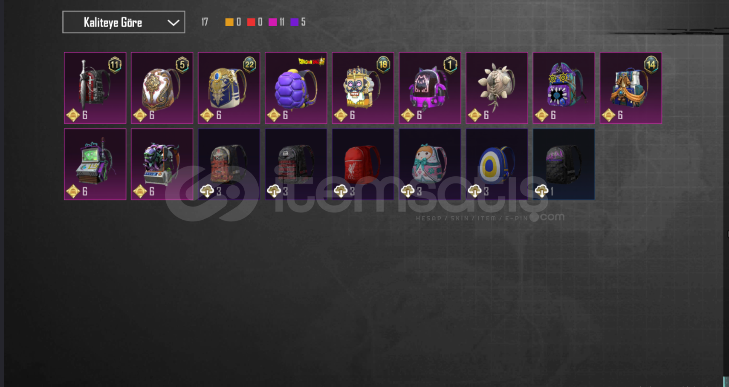Click the red quality color swatch

coord(251,22)
